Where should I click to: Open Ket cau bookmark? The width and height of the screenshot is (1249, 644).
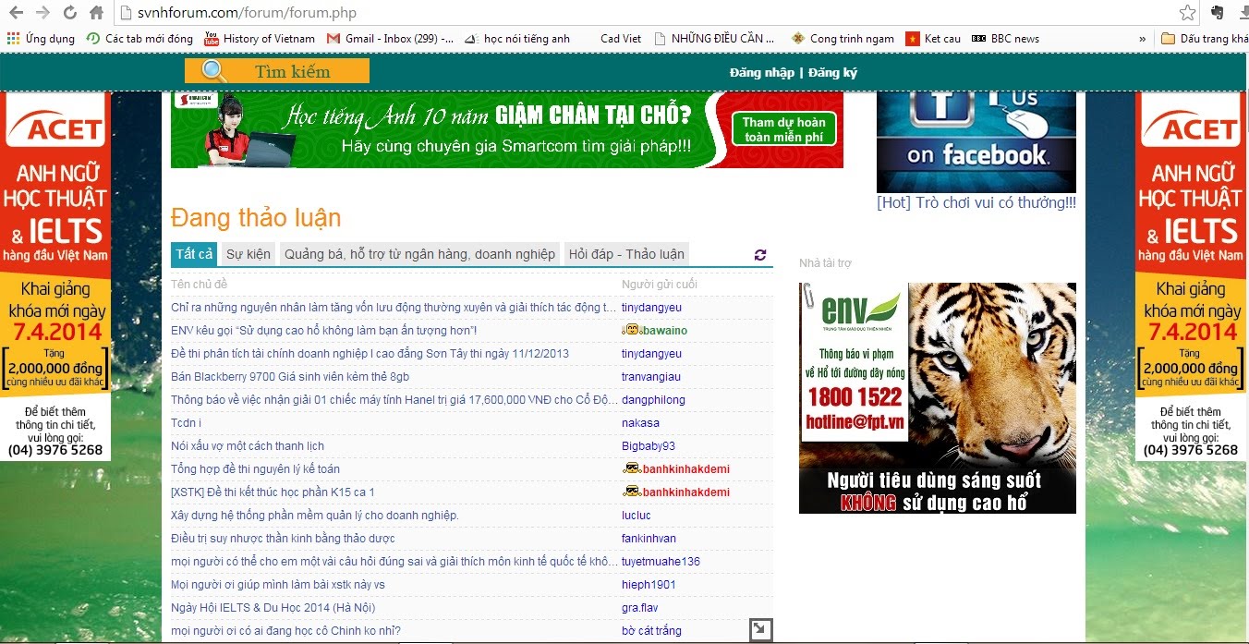[933, 39]
